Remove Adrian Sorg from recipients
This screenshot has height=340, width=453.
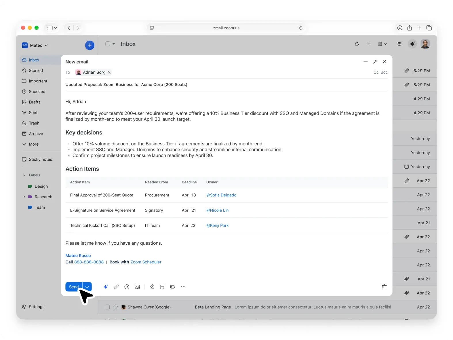[x=109, y=72]
